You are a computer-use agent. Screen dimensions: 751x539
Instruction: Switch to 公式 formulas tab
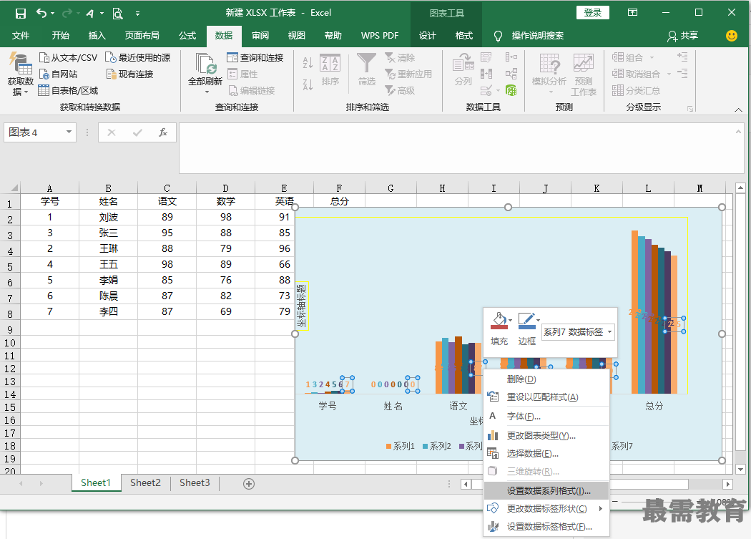click(x=187, y=36)
